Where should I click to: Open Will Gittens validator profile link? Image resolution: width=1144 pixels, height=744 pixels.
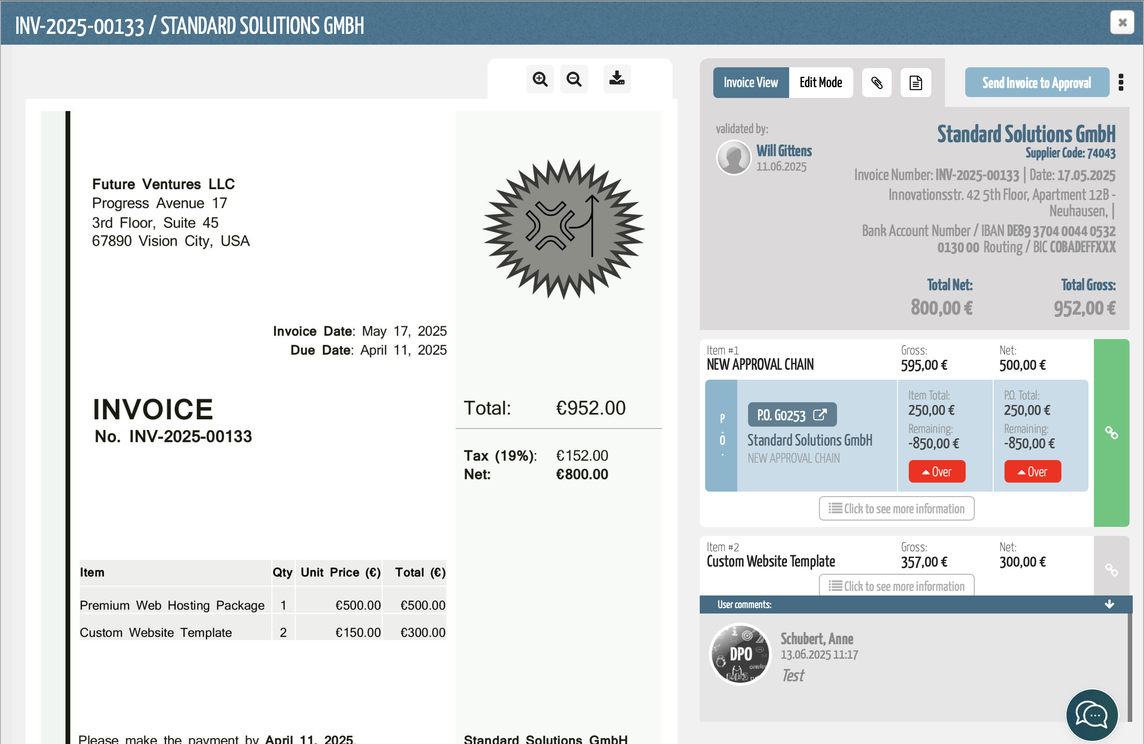783,151
